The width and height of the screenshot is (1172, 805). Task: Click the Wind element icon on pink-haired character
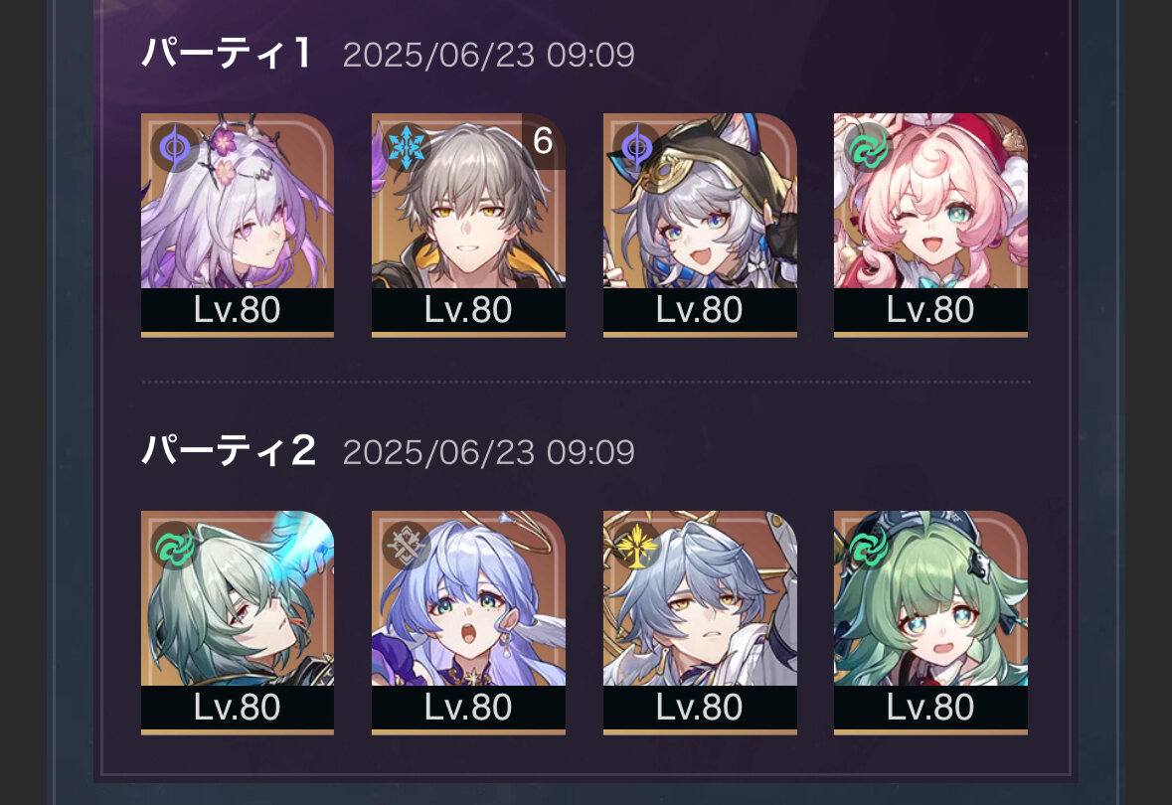(x=868, y=147)
